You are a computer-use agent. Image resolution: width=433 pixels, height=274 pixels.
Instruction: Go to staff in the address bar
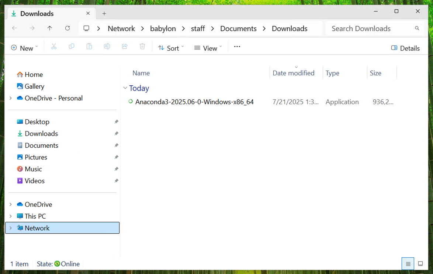pos(198,28)
